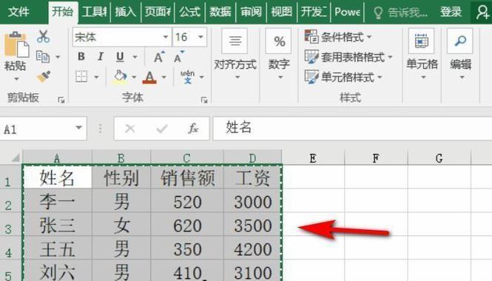Open 条件格式 conditional formatting menu
Image resolution: width=492 pixels, height=281 pixels.
click(338, 37)
